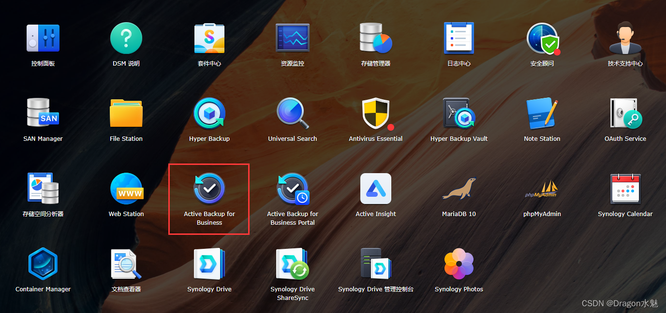Launch Active Backup for Business Portal icon
This screenshot has height=313, width=666.
(x=293, y=189)
